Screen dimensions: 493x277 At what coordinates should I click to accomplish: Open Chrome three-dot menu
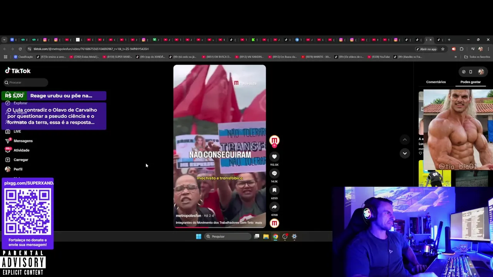pos(488,49)
